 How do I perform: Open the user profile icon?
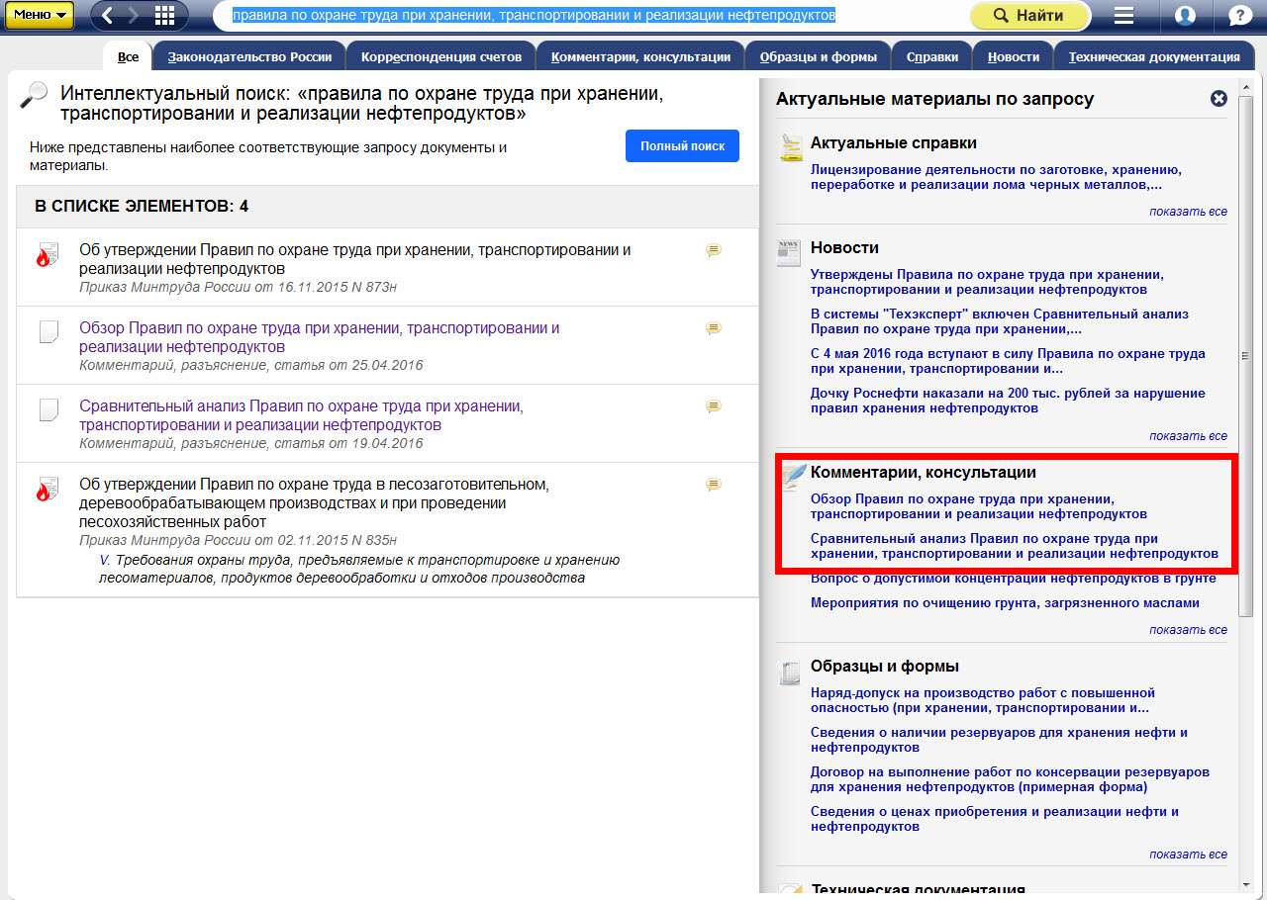tap(1184, 16)
